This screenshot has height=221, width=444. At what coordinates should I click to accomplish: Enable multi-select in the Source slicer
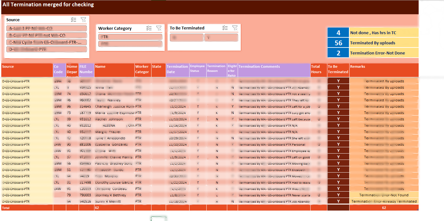click(x=74, y=20)
